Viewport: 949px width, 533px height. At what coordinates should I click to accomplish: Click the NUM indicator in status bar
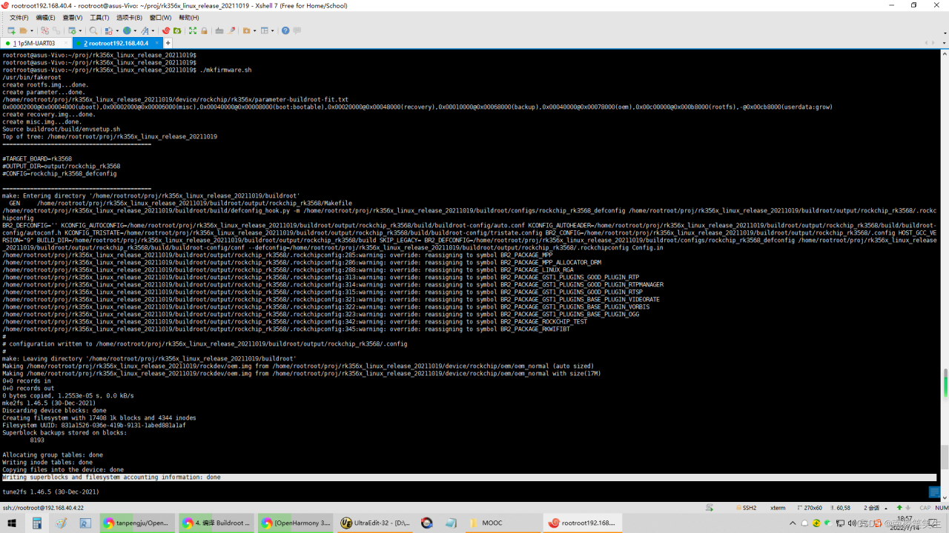942,508
